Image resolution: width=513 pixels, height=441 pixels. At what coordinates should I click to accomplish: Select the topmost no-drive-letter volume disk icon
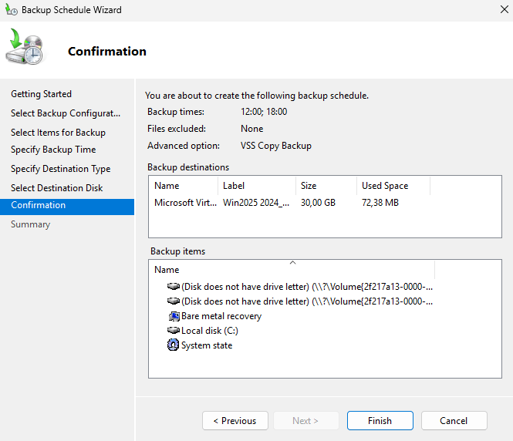coord(173,286)
